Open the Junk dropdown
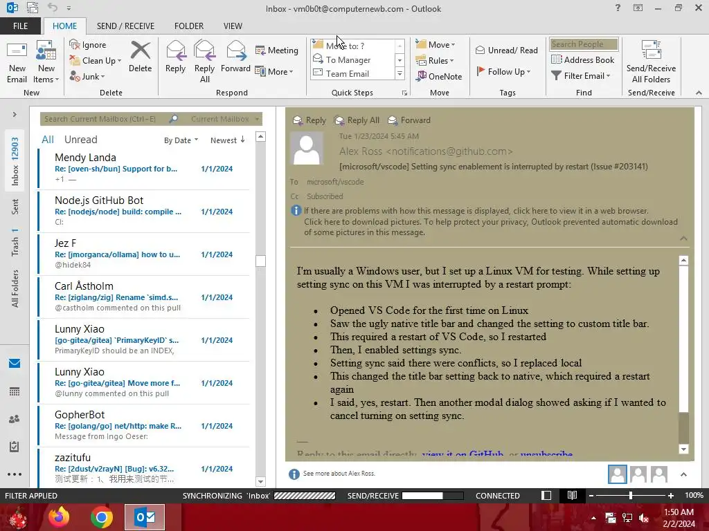This screenshot has height=531, width=709. 87,76
